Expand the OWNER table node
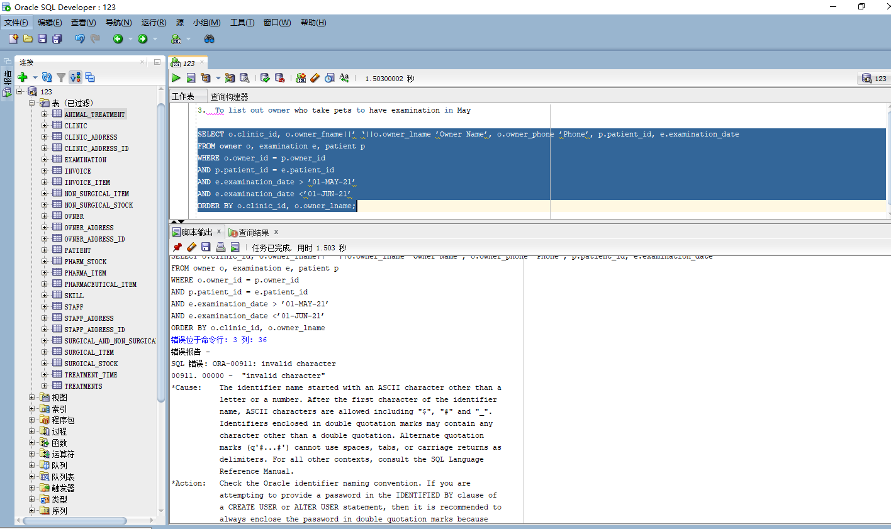 pyautogui.click(x=45, y=216)
